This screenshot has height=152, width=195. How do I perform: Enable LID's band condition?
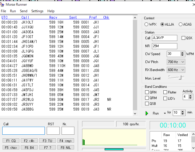point(165,98)
